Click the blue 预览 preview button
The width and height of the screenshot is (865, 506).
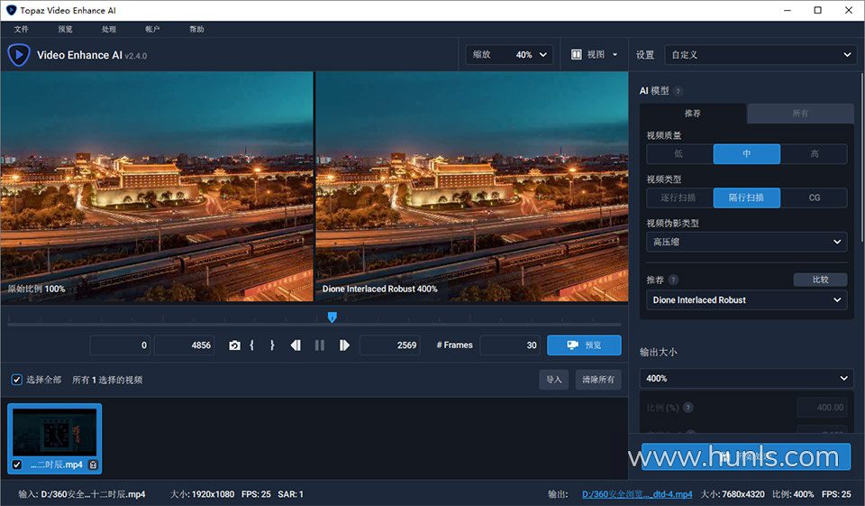584,345
